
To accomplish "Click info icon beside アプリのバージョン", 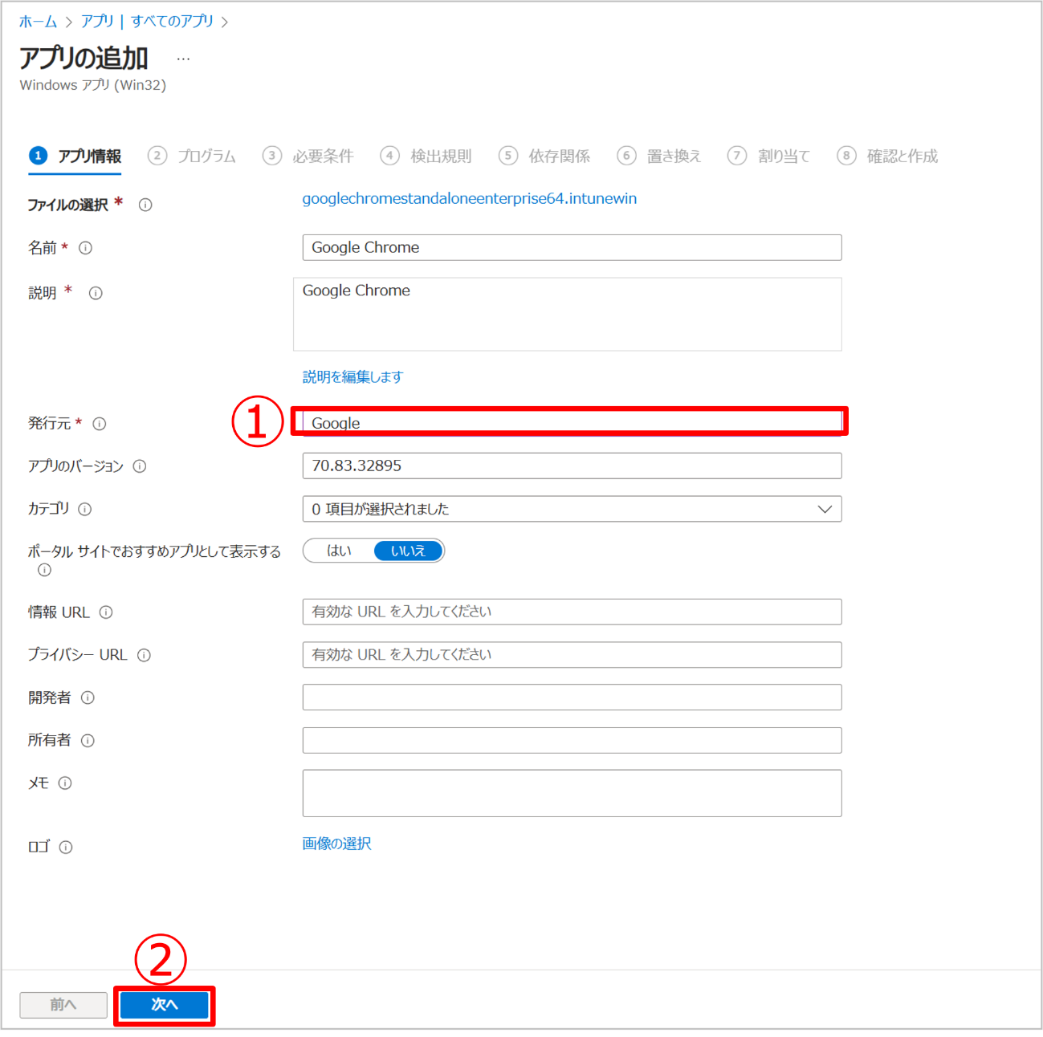I will point(140,466).
